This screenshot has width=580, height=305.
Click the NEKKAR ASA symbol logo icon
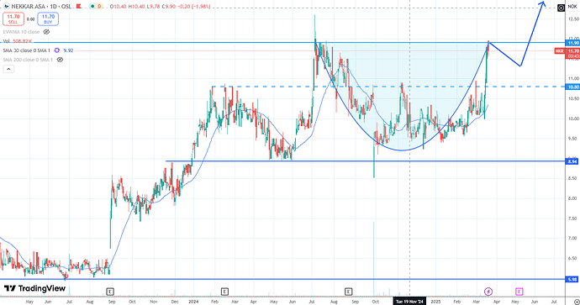click(x=6, y=6)
